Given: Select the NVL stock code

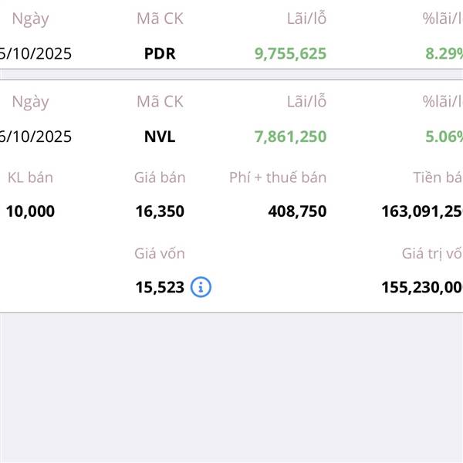Looking at the screenshot, I should [x=160, y=137].
